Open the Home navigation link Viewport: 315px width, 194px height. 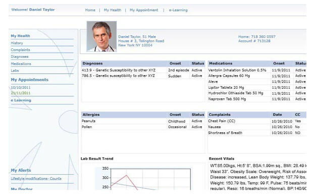pos(90,10)
